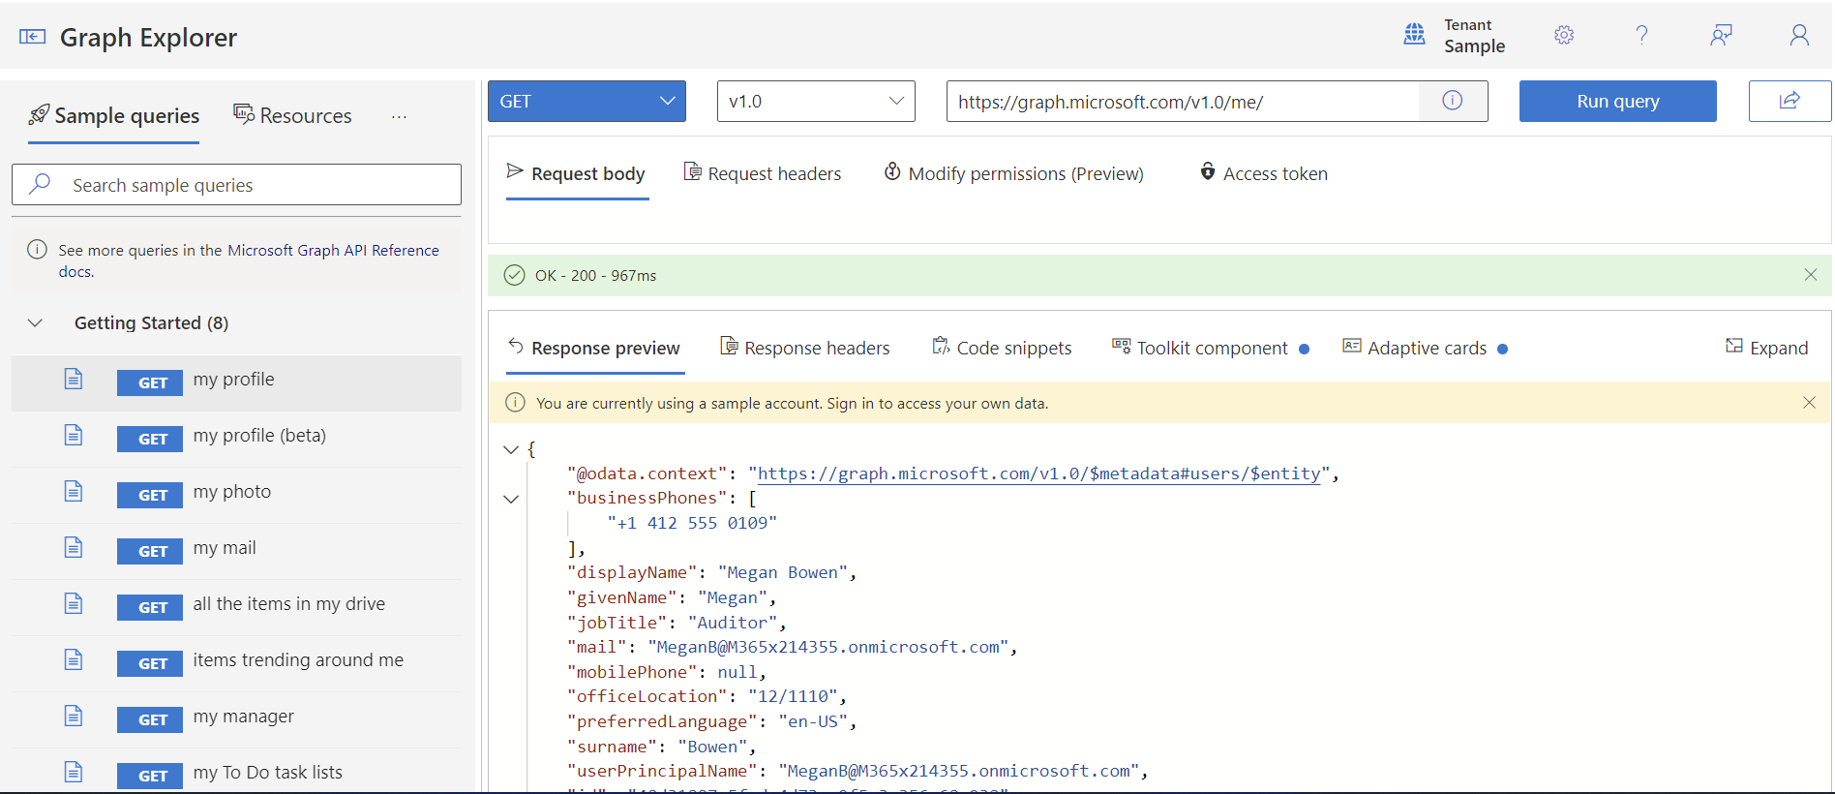1835x794 pixels.
Task: Click document icon beside my mail
Action: tap(74, 547)
